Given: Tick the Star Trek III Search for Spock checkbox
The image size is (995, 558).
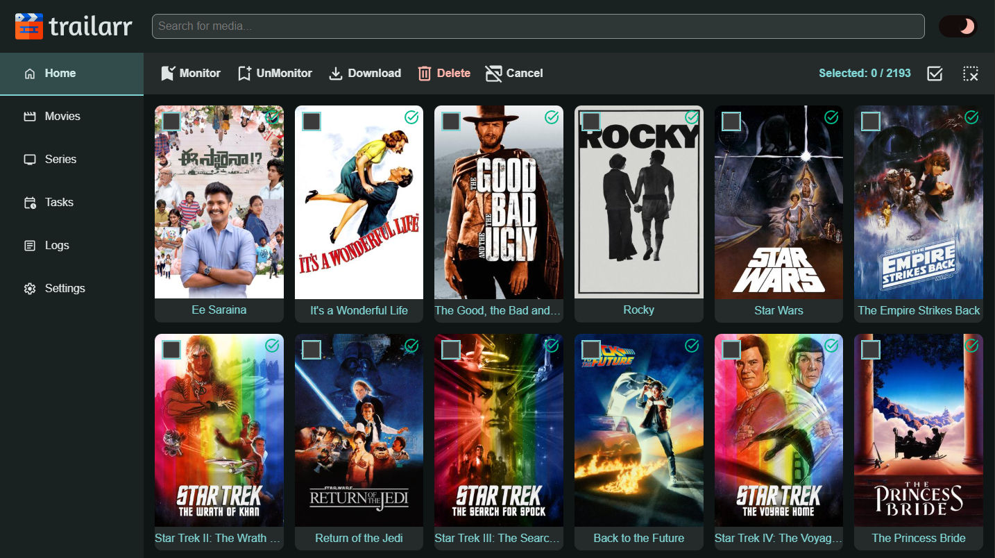Looking at the screenshot, I should click(451, 349).
